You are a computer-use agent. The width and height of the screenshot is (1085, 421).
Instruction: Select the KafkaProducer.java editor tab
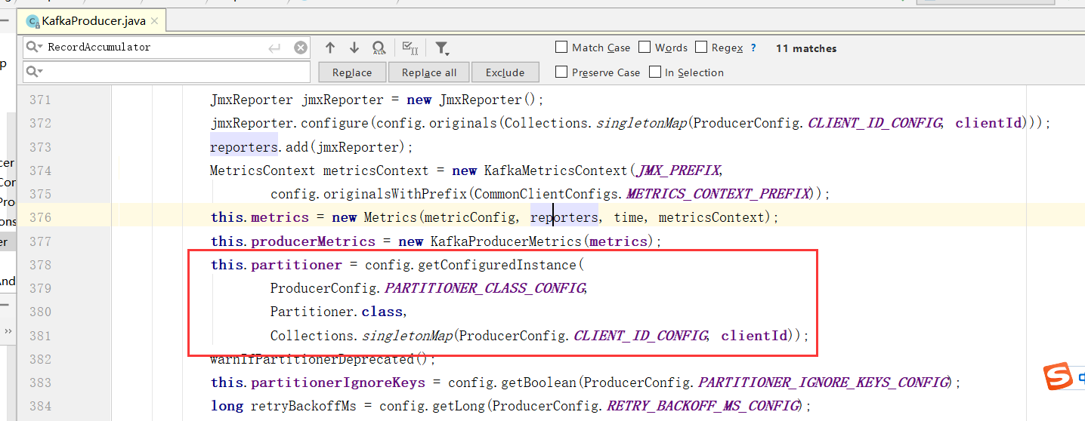point(93,21)
